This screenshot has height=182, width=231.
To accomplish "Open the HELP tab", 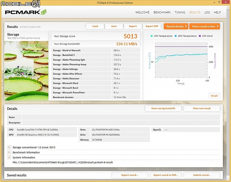I will (217, 12).
